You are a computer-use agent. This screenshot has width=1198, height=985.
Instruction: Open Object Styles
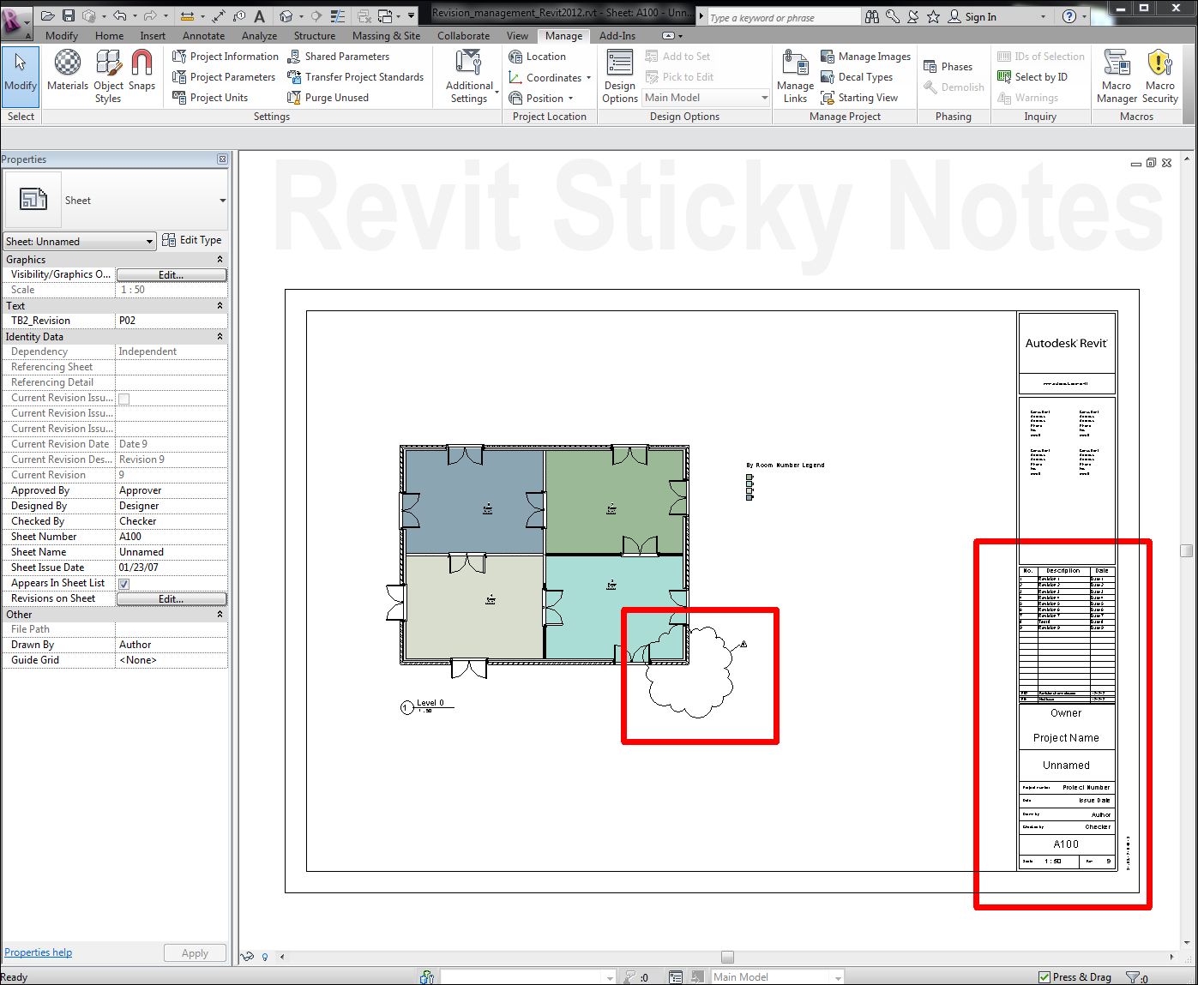pyautogui.click(x=108, y=76)
